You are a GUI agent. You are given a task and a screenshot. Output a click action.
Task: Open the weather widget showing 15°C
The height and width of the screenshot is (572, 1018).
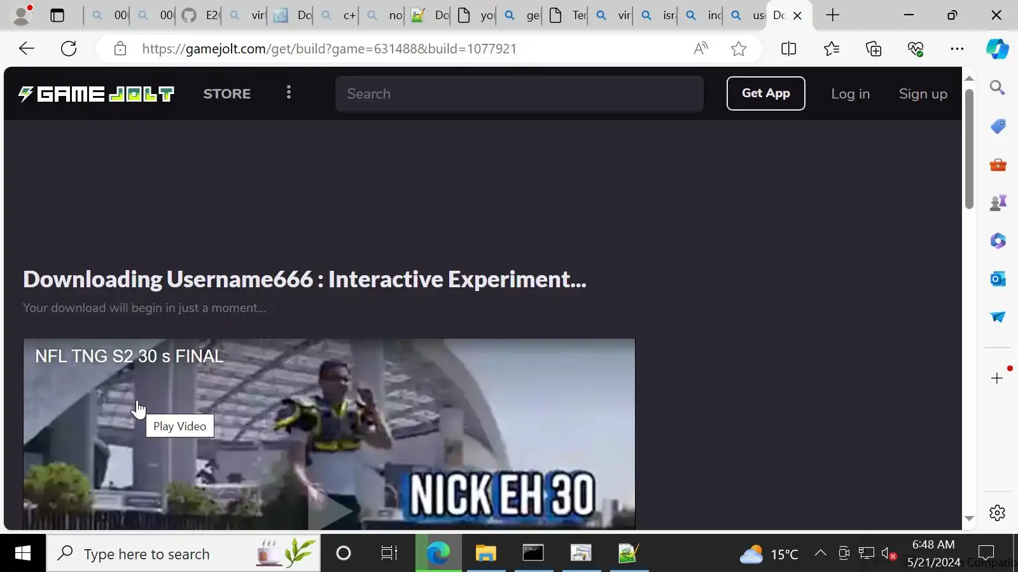click(769, 554)
